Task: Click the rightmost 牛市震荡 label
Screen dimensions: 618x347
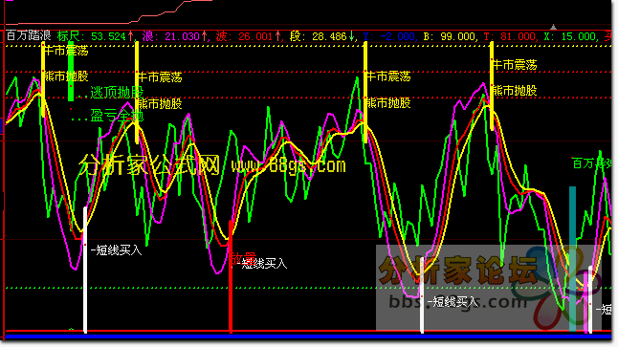Action: [515, 65]
